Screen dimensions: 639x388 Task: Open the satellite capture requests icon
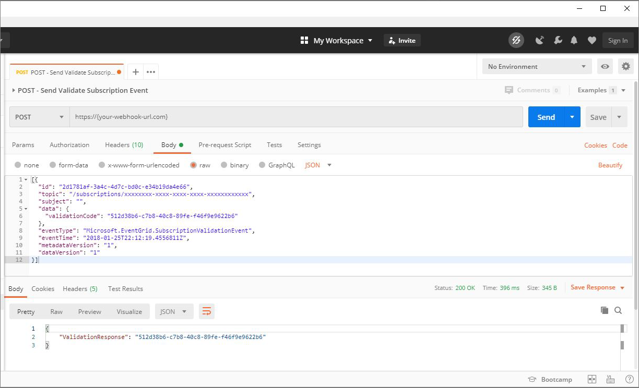pos(540,41)
